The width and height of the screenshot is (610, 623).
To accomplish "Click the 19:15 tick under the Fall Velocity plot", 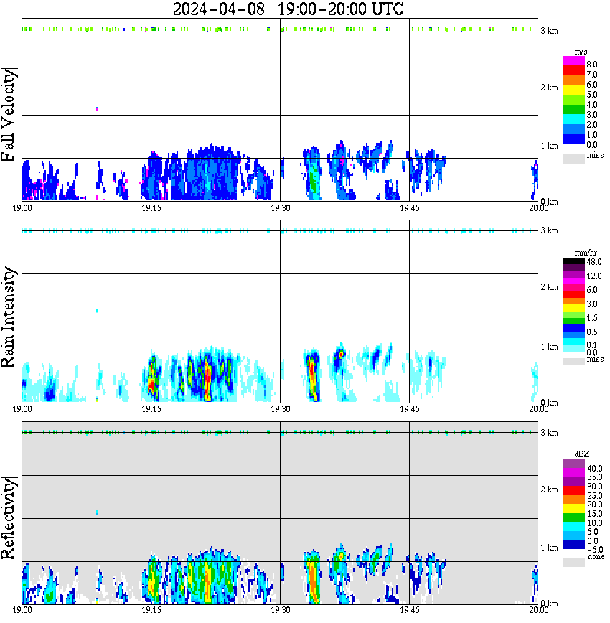I will tap(151, 208).
